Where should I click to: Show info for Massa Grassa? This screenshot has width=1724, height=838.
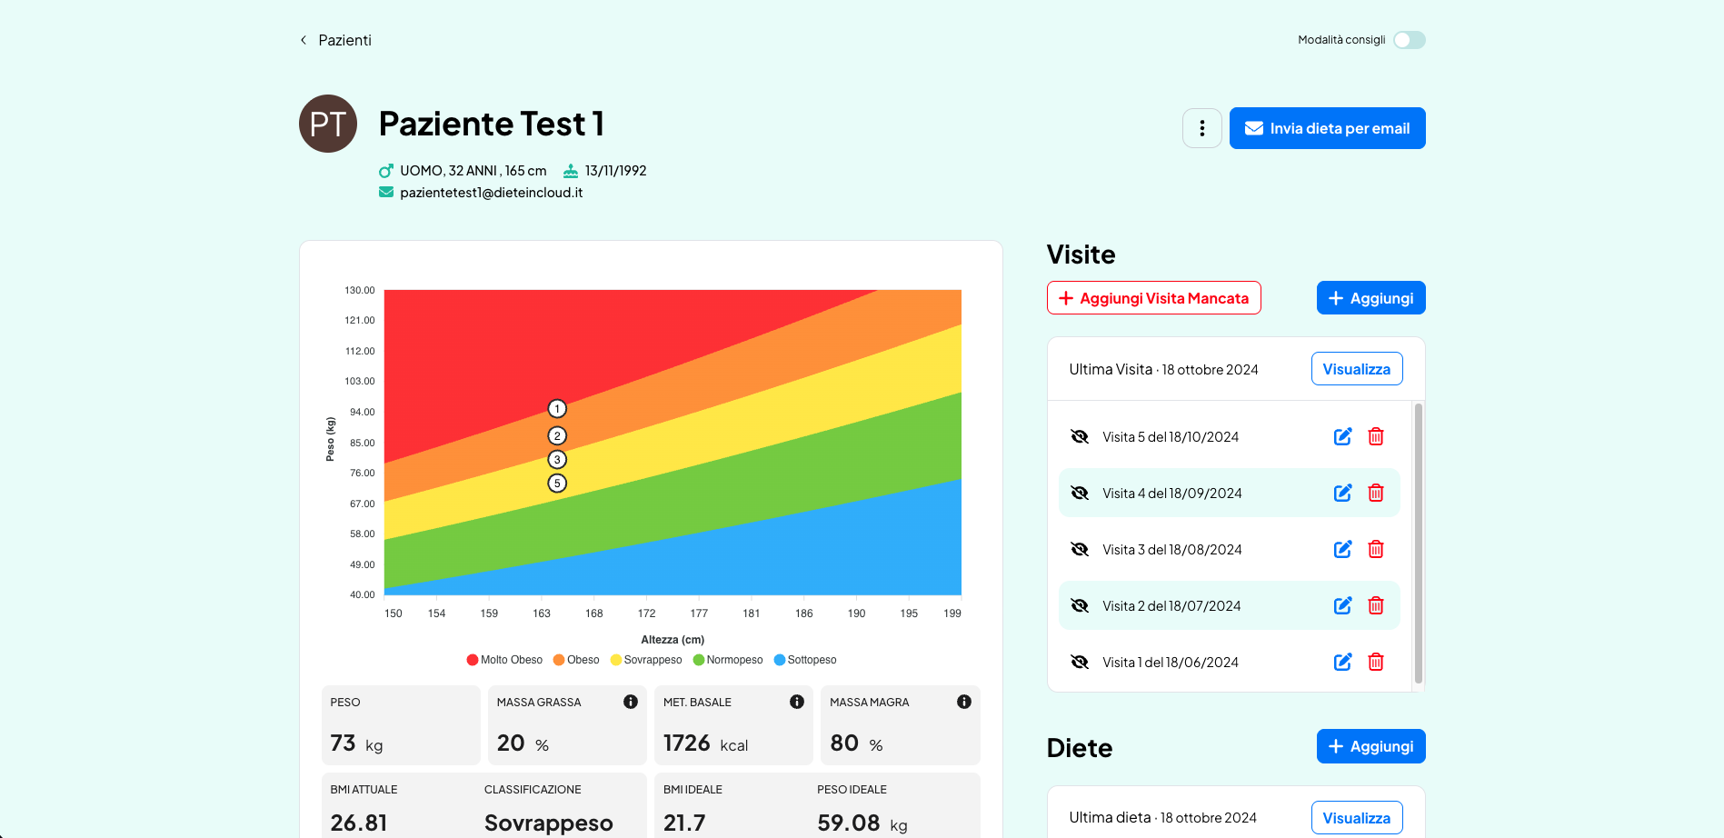pos(631,702)
